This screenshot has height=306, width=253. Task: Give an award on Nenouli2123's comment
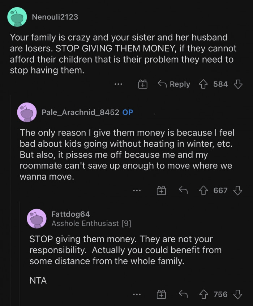(x=143, y=84)
